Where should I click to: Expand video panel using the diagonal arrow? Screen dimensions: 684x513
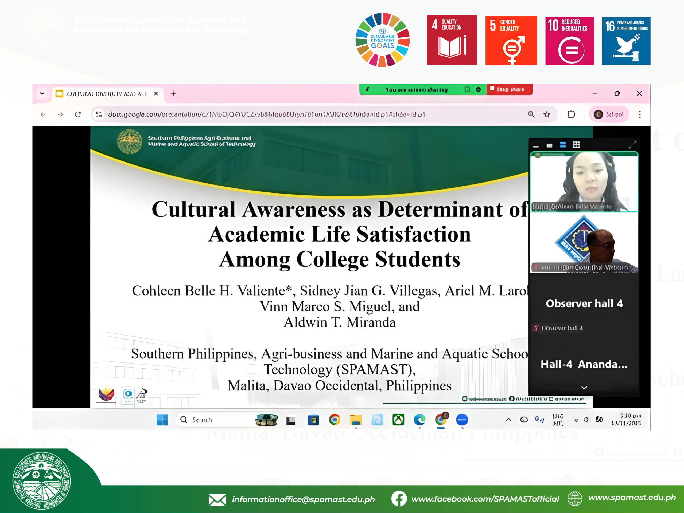pos(632,145)
